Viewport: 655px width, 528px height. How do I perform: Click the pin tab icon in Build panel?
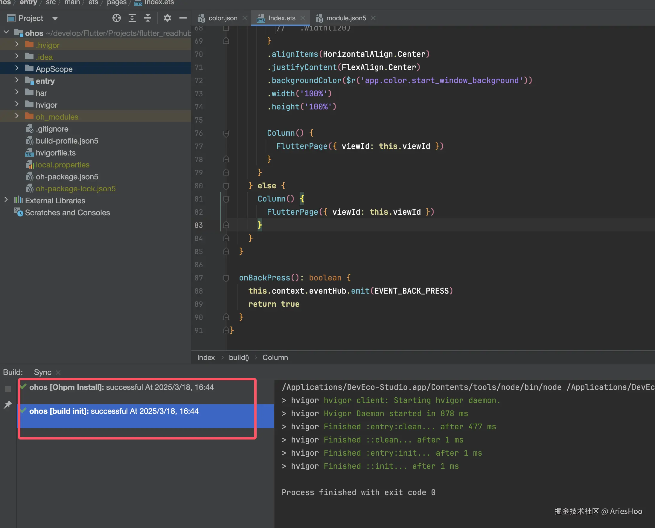pos(8,405)
